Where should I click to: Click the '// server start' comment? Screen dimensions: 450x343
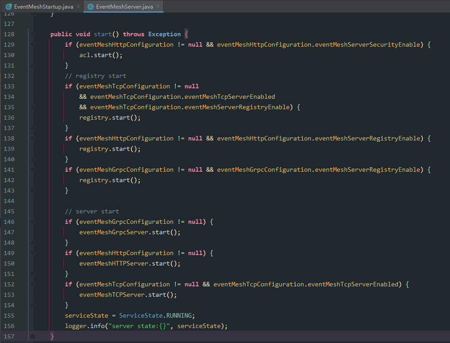(x=92, y=212)
